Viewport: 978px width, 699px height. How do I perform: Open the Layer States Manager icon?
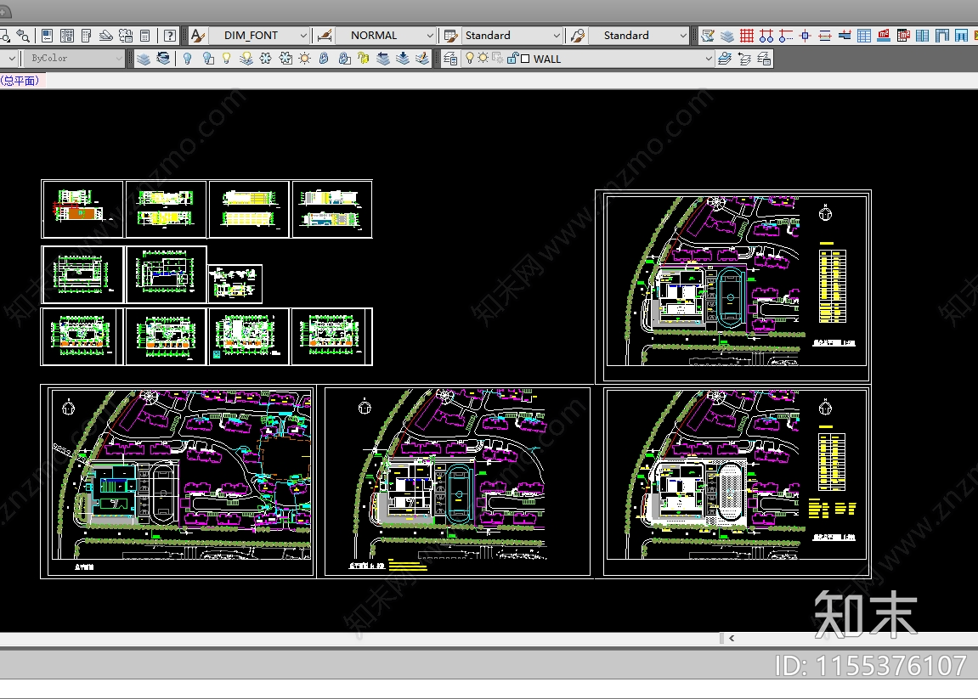click(764, 59)
